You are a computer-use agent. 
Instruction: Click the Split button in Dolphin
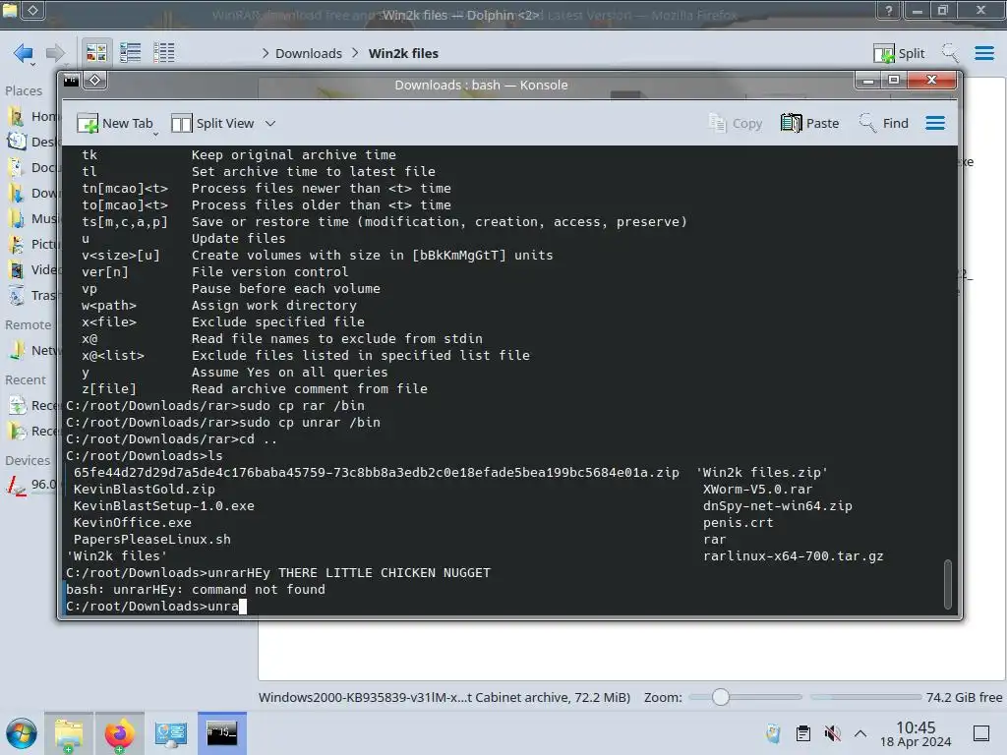pos(899,53)
